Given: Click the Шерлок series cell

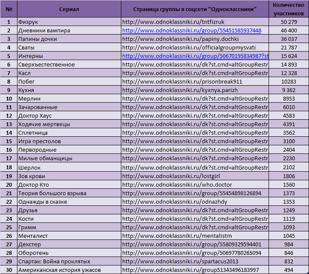Looking at the screenshot, I should click(69, 167).
